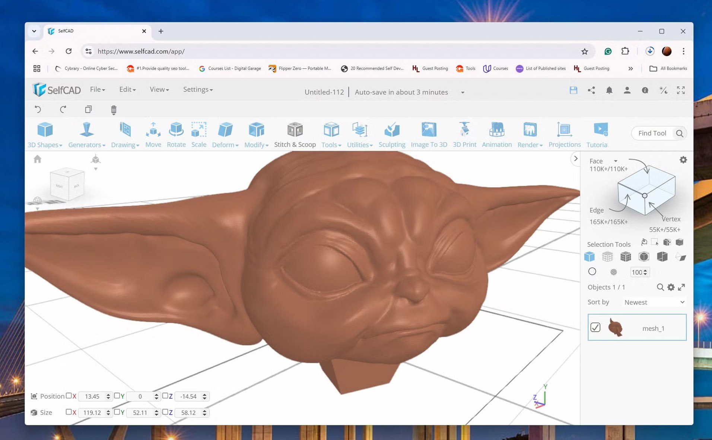Uncheck the mesh_1 object checkbox

(595, 327)
